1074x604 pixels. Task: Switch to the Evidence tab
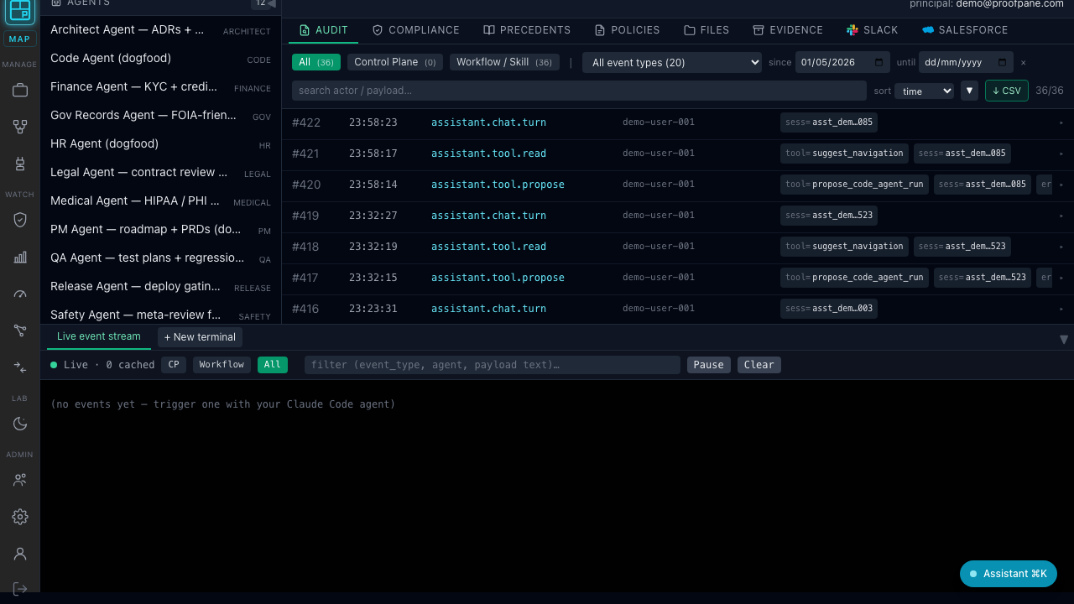[x=788, y=30]
